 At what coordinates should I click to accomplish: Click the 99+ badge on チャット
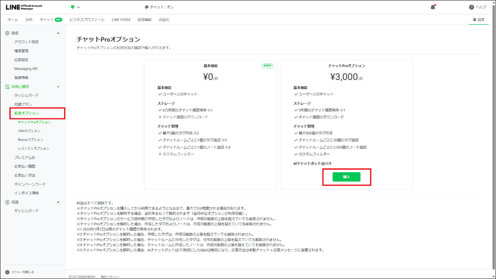[58, 19]
